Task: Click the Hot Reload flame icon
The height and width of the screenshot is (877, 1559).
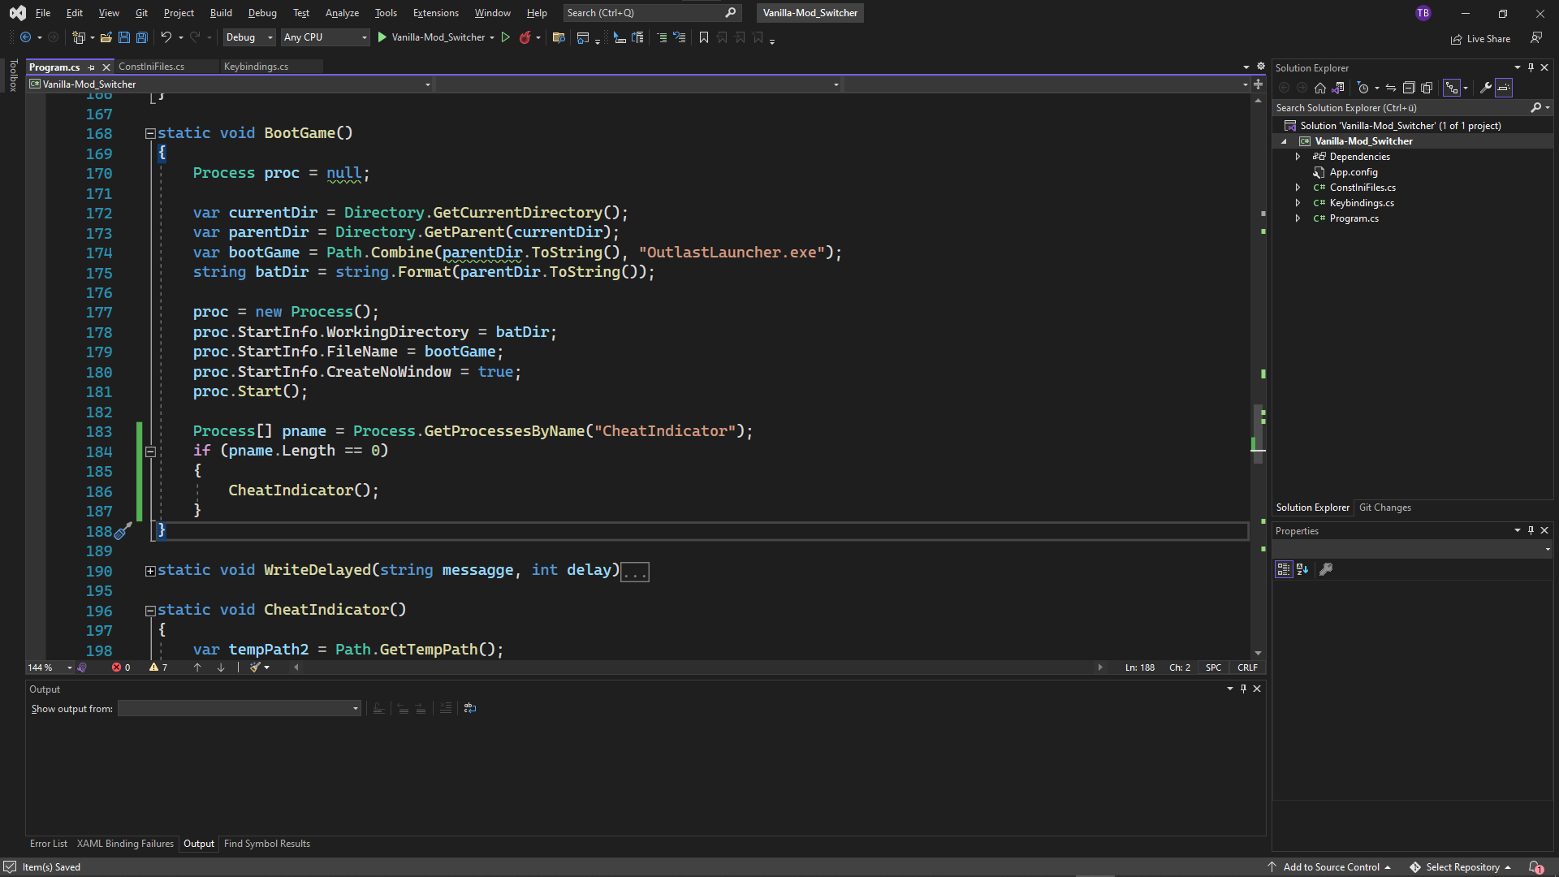Action: (525, 37)
